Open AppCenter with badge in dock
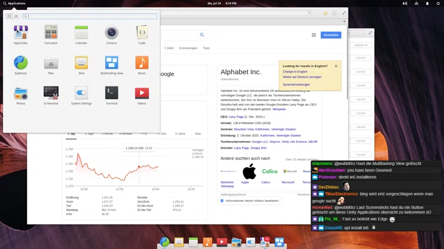This screenshot has height=249, width=444. point(265,242)
